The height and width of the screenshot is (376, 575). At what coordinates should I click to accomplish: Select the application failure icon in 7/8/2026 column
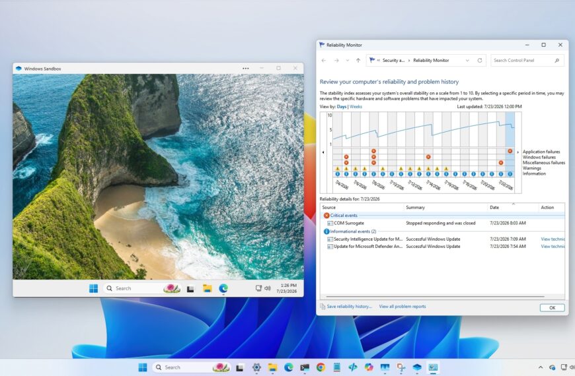373,151
